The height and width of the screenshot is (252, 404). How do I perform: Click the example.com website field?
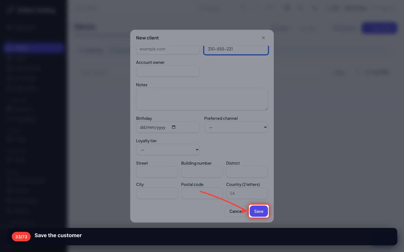pos(168,50)
